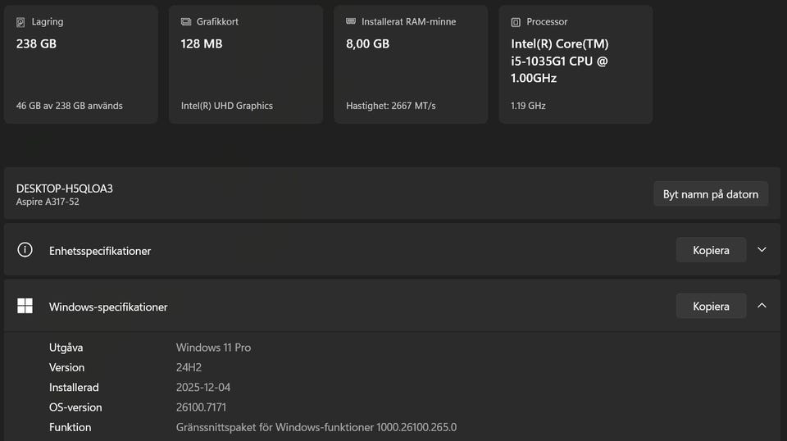Click the Processor chip icon
The height and width of the screenshot is (441, 787).
(x=516, y=22)
